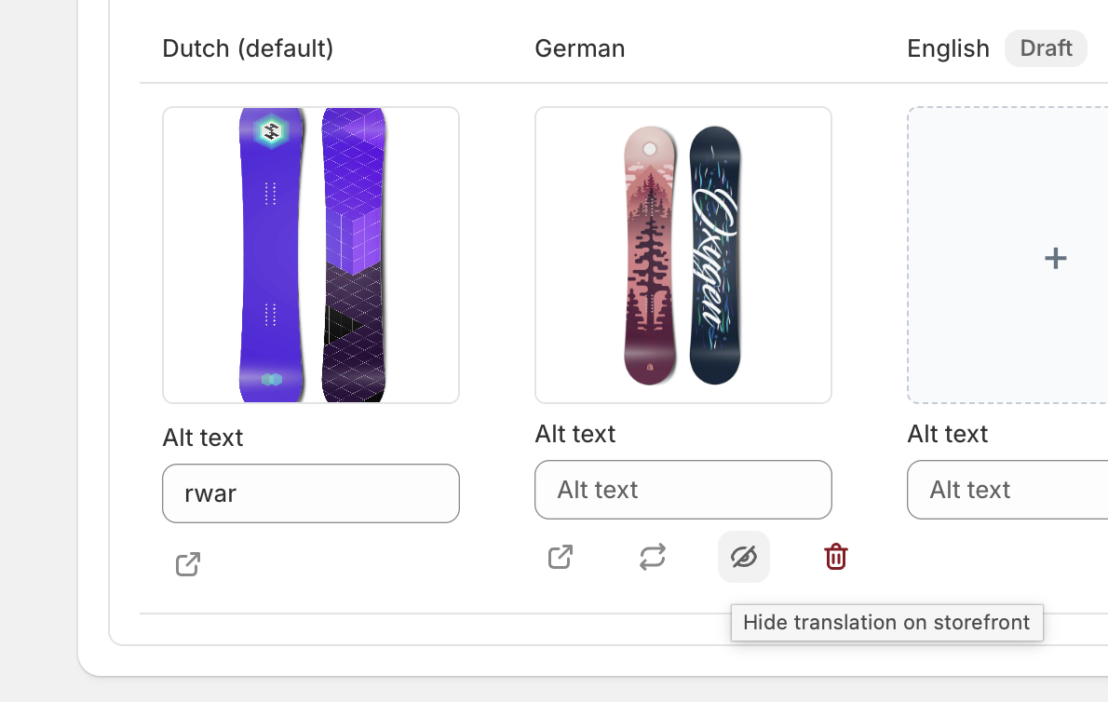The image size is (1108, 702).
Task: Open Dutch image in new tab
Action: 188,564
